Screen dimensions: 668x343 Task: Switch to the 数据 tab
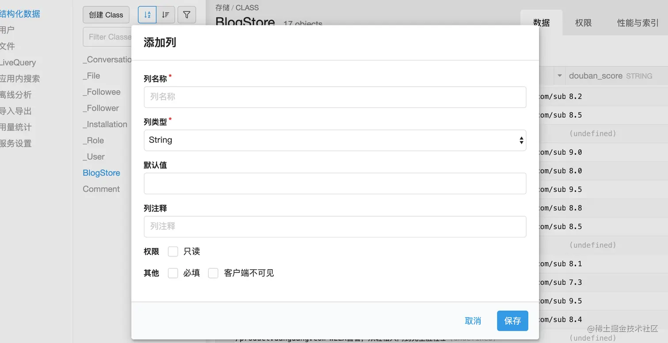[541, 23]
